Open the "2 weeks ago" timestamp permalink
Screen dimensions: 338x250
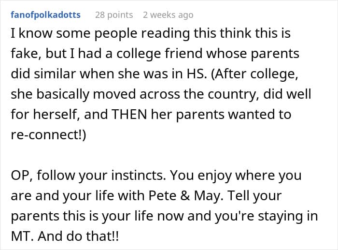click(168, 15)
